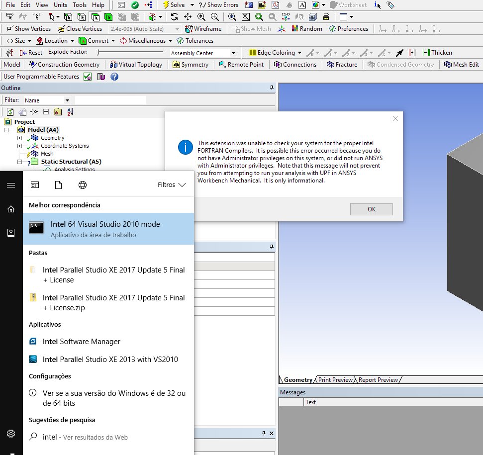
Task: Open the Filtros dropdown in search
Action: point(172,185)
